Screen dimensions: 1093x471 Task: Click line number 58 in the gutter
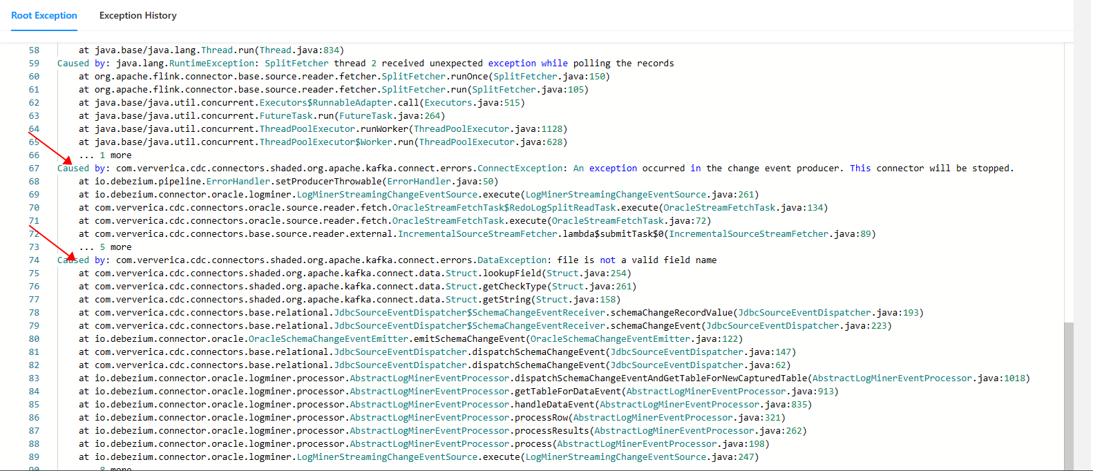(x=34, y=50)
